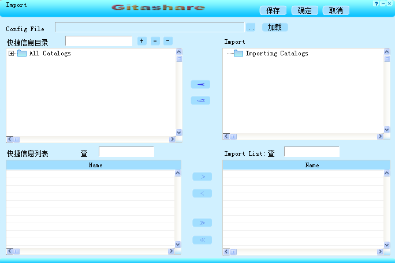Image resolution: width=395 pixels, height=263 pixels.
Task: Sort by Name in Import List table
Action: click(x=306, y=165)
